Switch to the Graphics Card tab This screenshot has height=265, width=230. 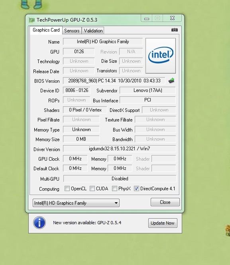coord(46,30)
